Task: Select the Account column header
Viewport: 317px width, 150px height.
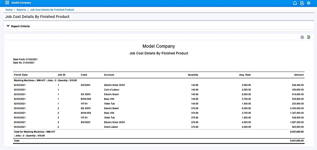Action: (109, 75)
